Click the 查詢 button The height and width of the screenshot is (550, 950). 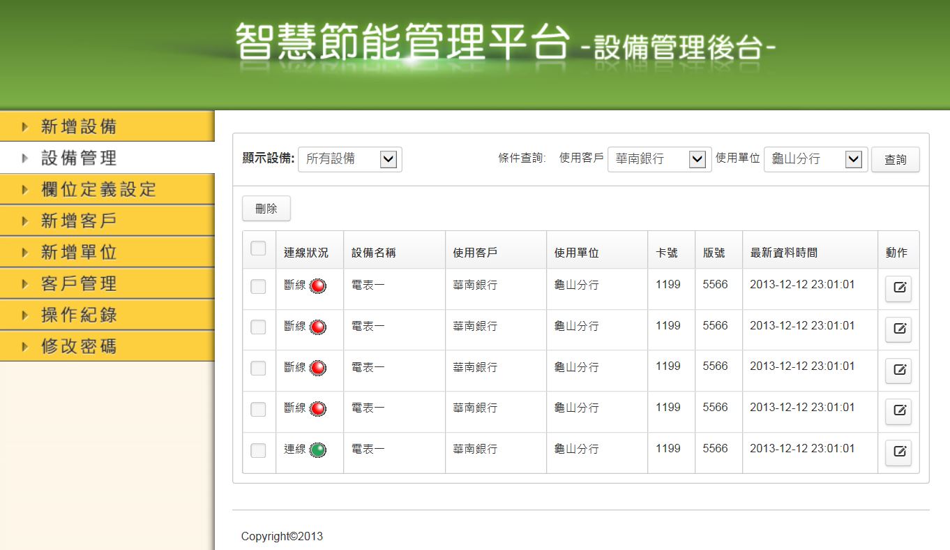point(896,160)
